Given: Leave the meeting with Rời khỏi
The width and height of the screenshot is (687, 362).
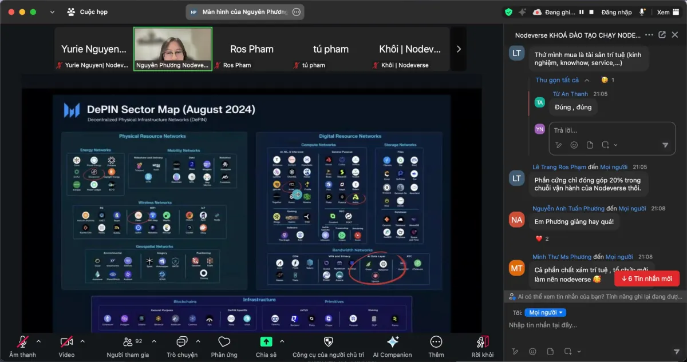Looking at the screenshot, I should click(x=481, y=346).
